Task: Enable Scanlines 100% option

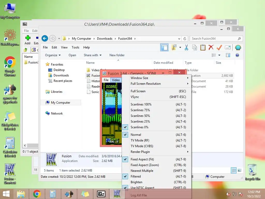Action: click(157, 104)
